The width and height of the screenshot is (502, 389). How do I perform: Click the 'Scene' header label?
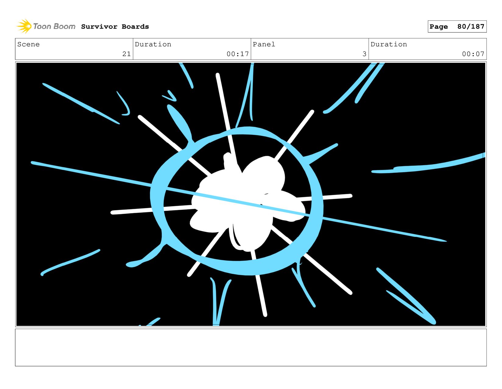[x=28, y=44]
